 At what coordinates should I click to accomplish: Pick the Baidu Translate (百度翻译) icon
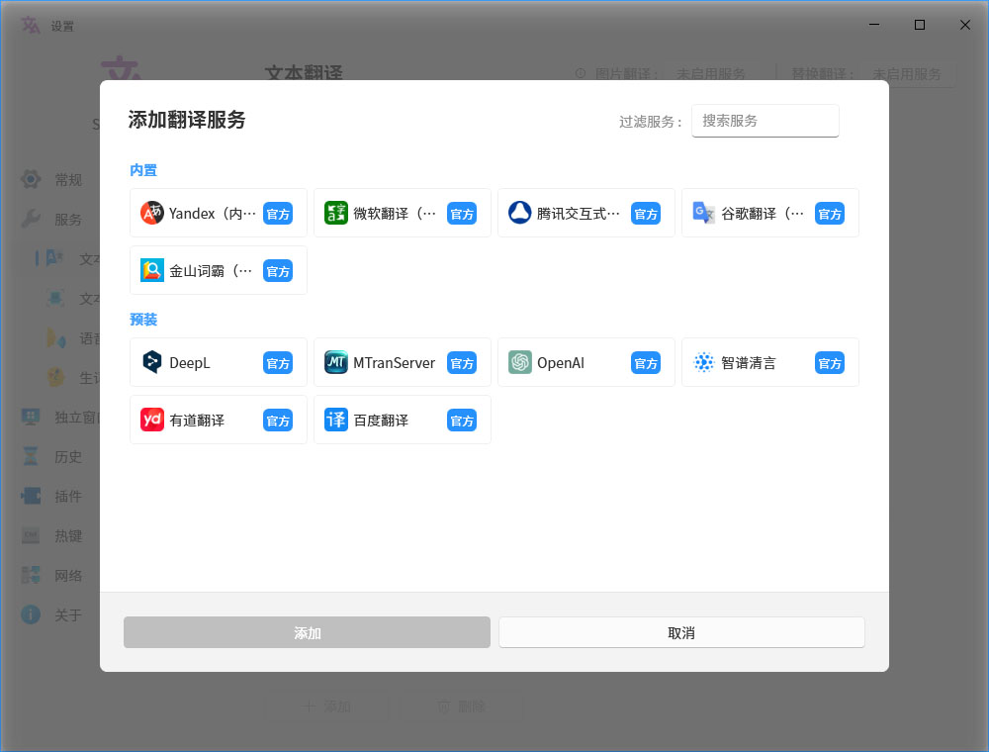(x=336, y=421)
